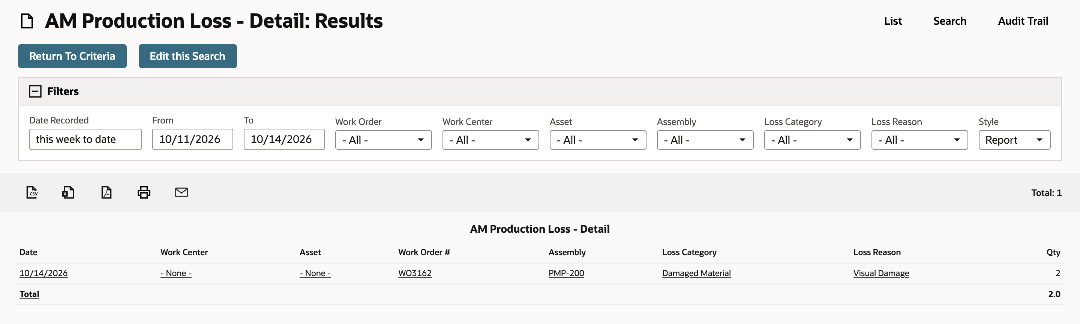Image resolution: width=1080 pixels, height=324 pixels.
Task: Collapse the Filters section
Action: [35, 91]
